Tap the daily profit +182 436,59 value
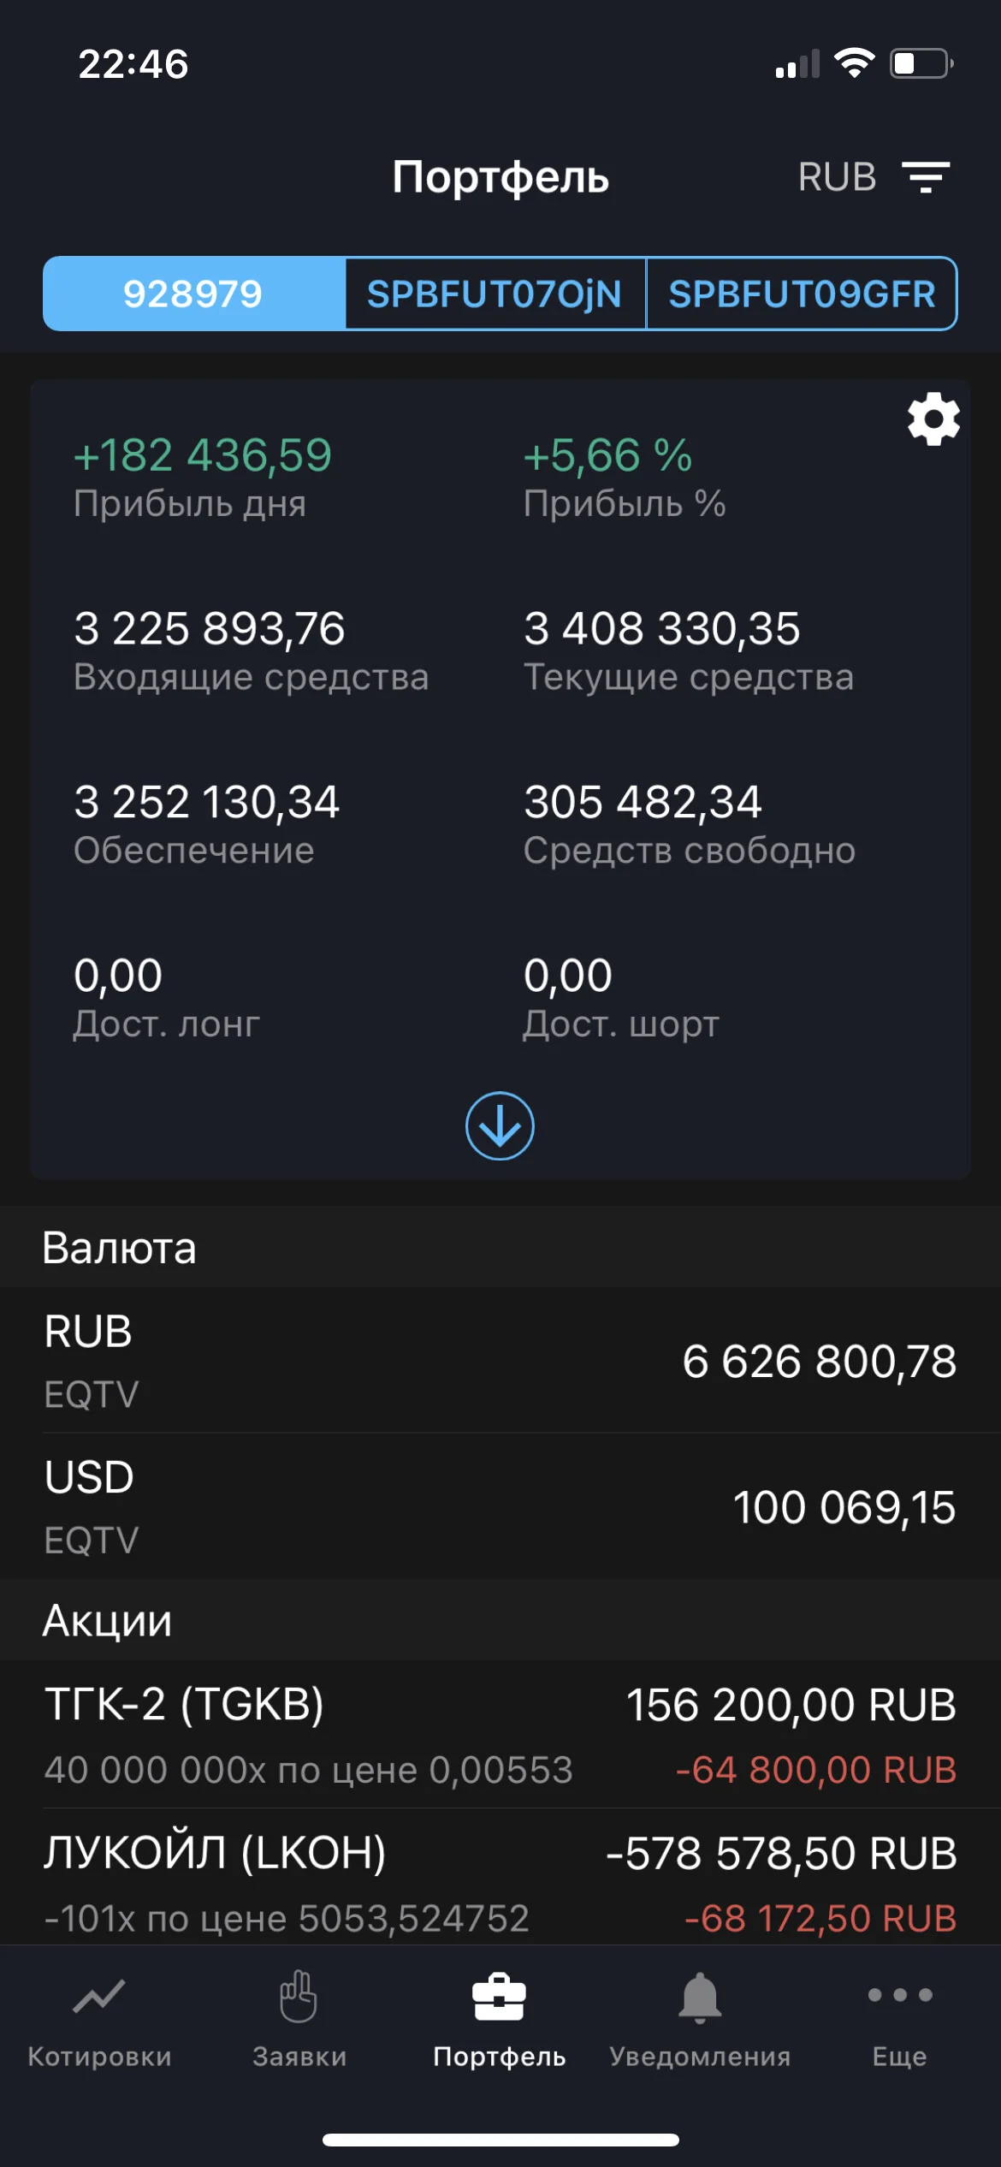1001x2167 pixels. [x=203, y=454]
